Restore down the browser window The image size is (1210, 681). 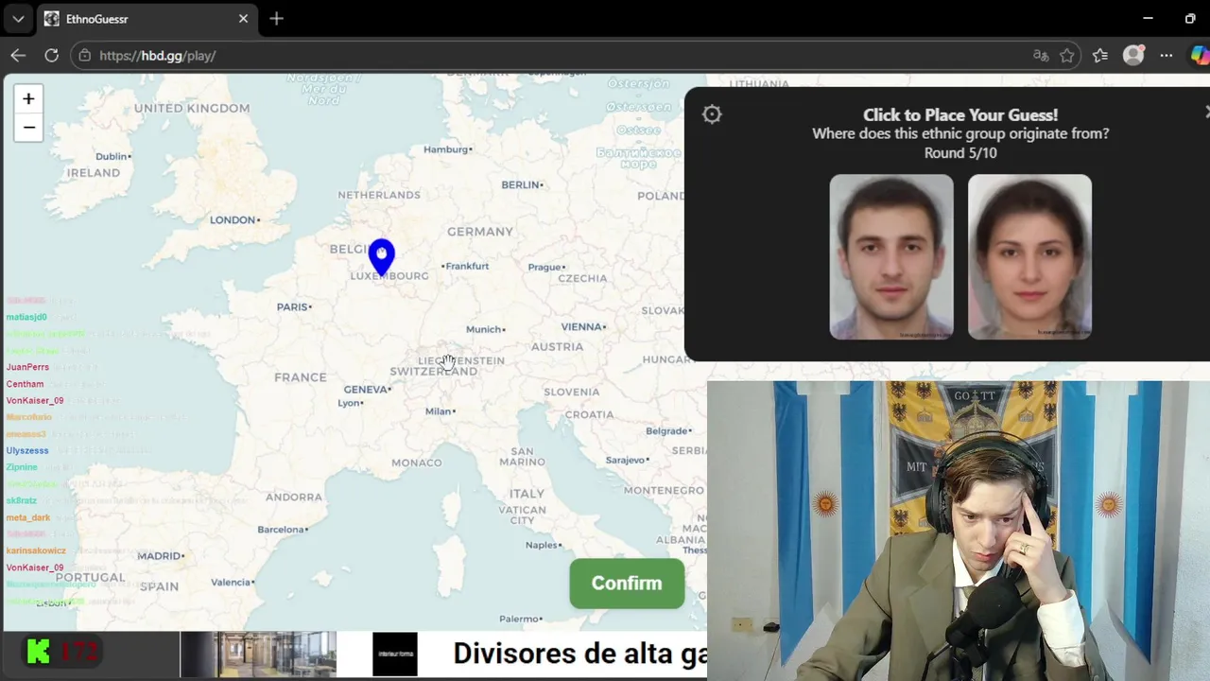pyautogui.click(x=1190, y=19)
